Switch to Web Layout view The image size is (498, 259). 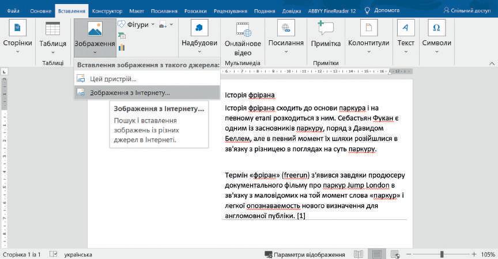395,254
